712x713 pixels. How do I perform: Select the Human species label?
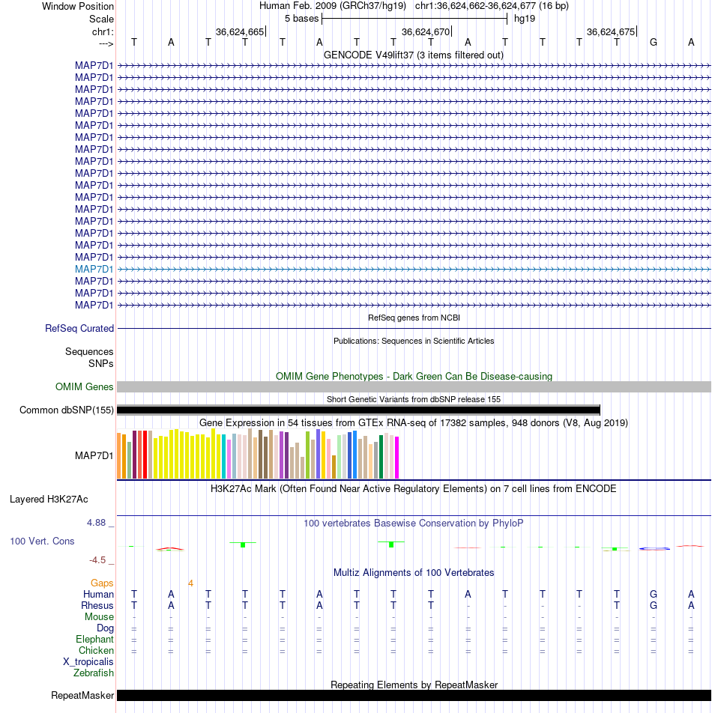(x=98, y=595)
